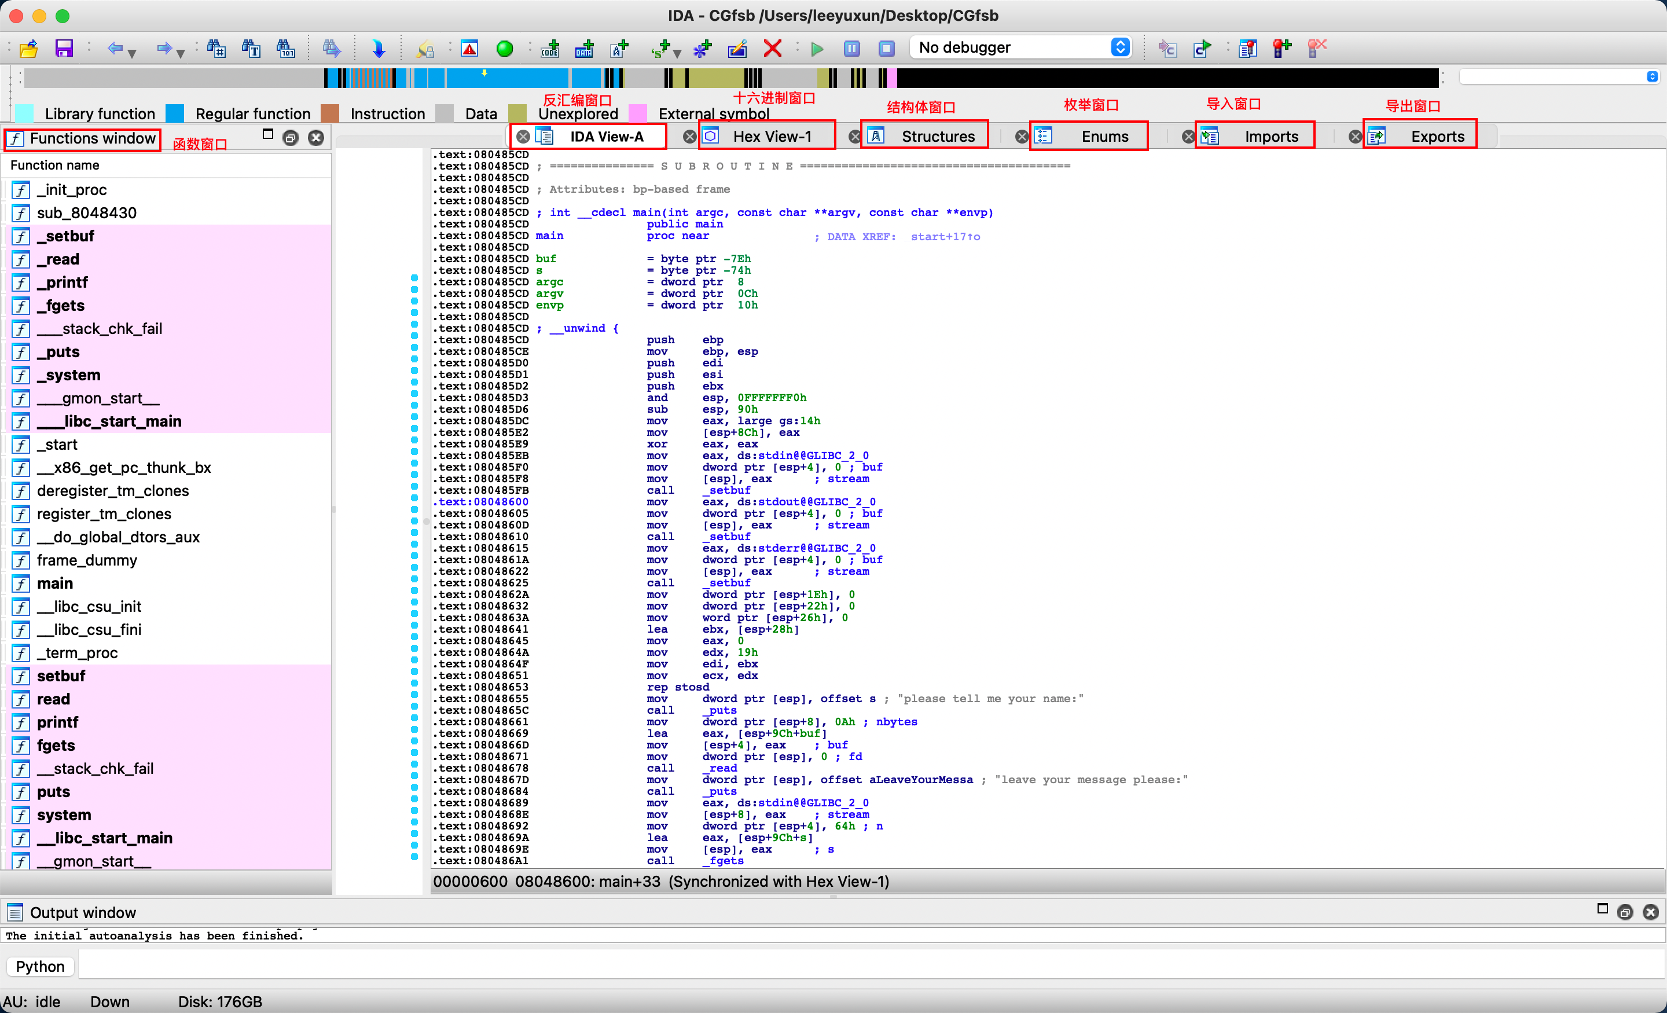Click the blue Jump down arrow icon
The image size is (1667, 1013).
tap(379, 48)
